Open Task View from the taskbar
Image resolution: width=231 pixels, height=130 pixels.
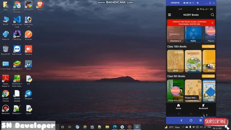pos(70,127)
